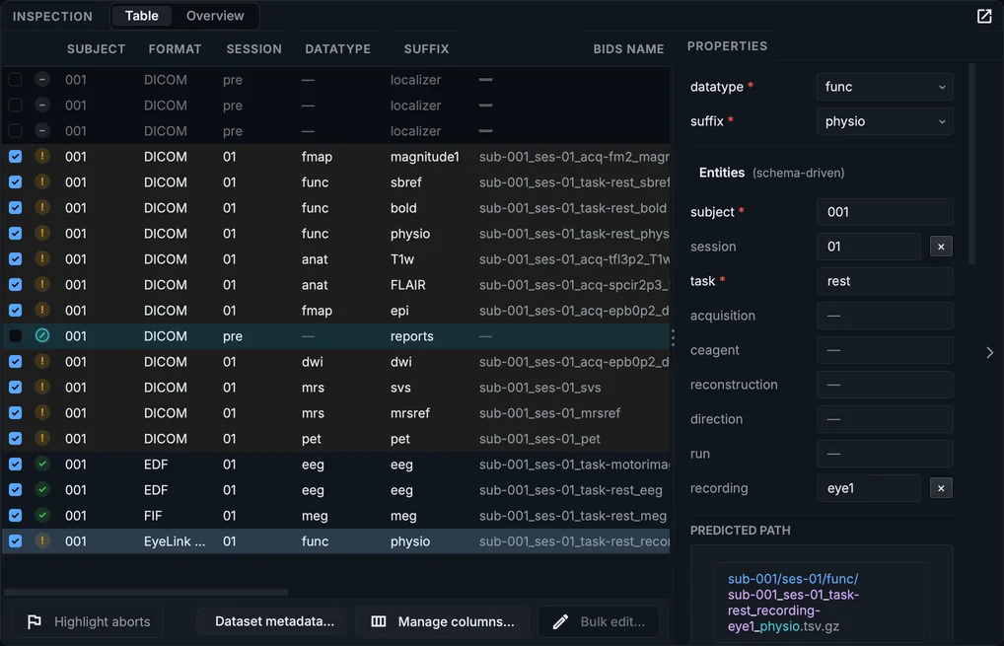Click the warning icon on the svs row
This screenshot has width=1004, height=646.
pyautogui.click(x=42, y=387)
